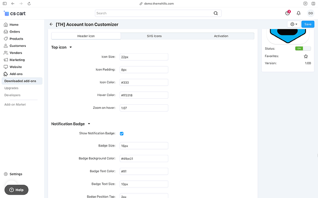This screenshot has height=198, width=318.
Task: Open the notifications bell
Action: pyautogui.click(x=299, y=13)
